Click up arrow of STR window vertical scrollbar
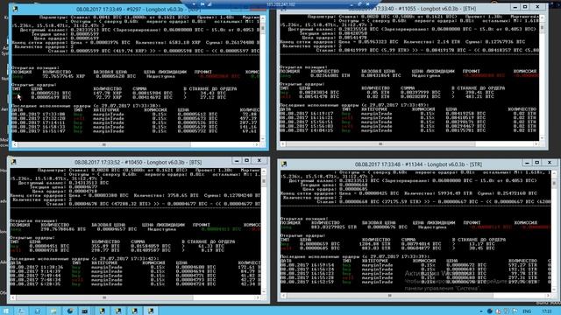 (554, 173)
